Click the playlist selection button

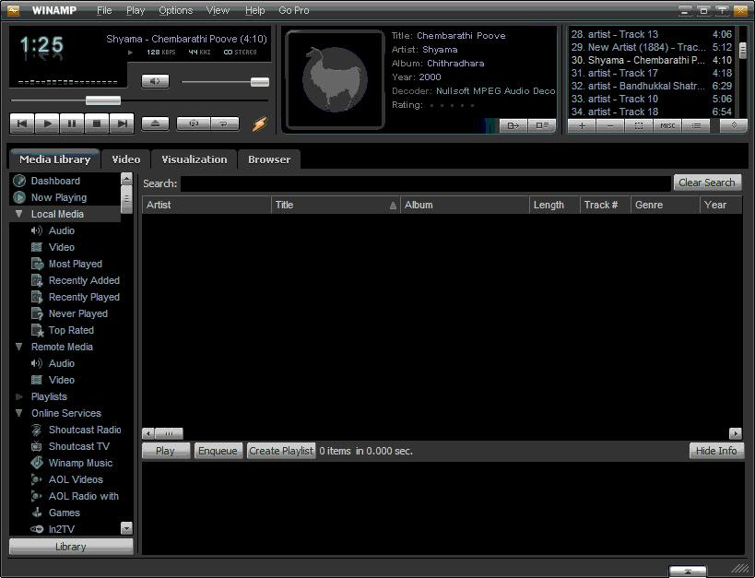coord(639,125)
